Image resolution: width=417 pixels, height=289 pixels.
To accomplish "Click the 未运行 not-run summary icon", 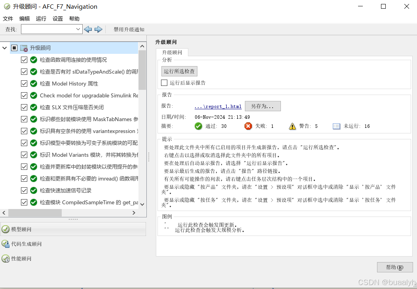I will (x=336, y=126).
